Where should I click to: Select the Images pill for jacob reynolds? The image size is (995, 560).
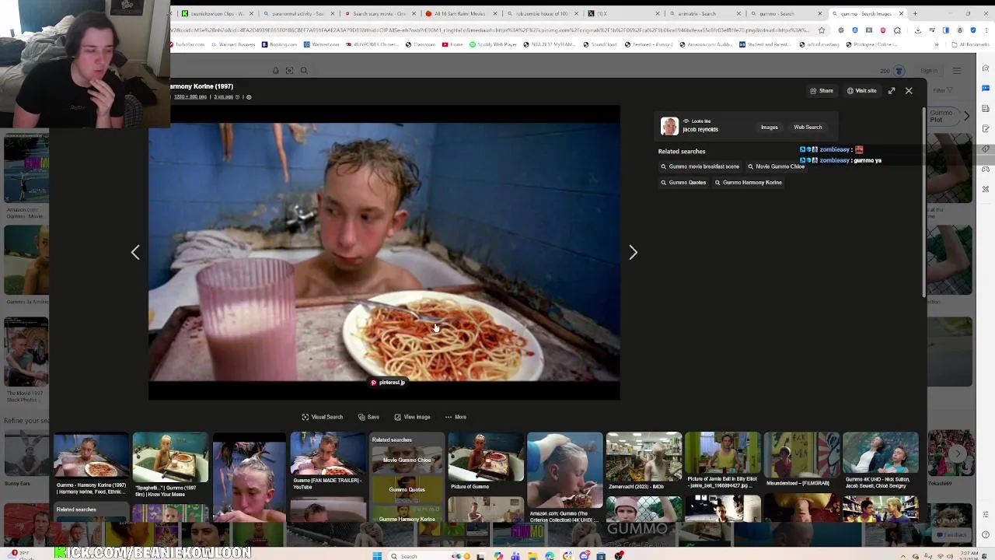tap(769, 127)
